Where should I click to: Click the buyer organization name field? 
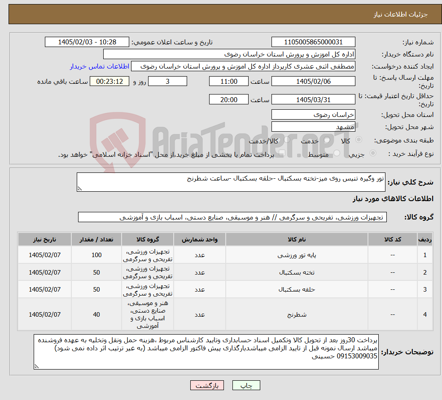pyautogui.click(x=229, y=54)
